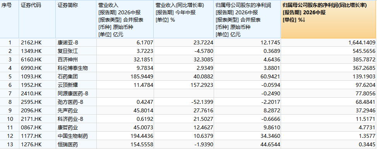Select stock code 2410.HK

[x=31, y=93]
